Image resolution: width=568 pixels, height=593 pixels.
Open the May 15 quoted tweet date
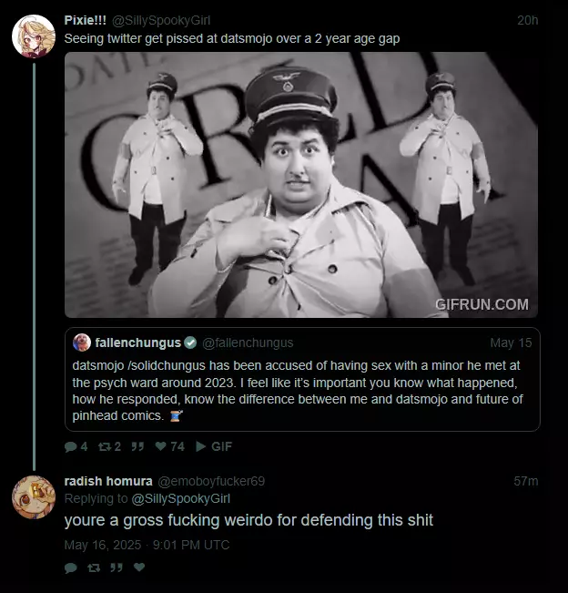click(511, 343)
